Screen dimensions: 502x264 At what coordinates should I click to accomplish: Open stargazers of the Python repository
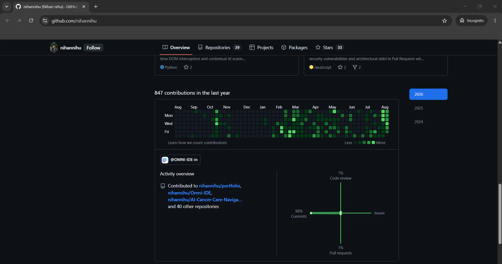[x=188, y=67]
